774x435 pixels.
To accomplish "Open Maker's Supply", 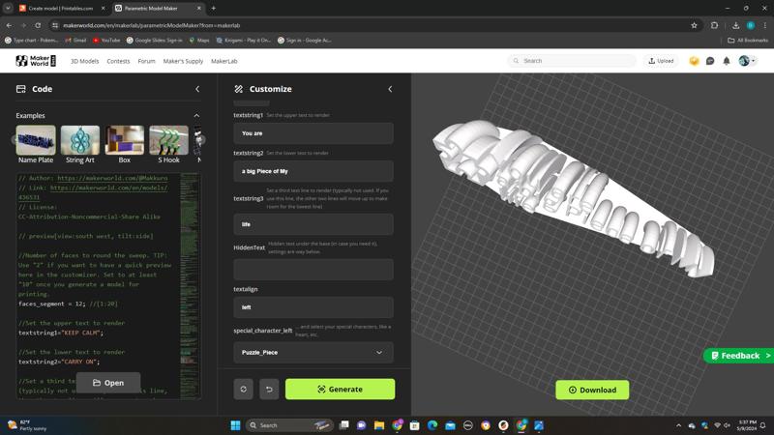I will click(x=183, y=61).
